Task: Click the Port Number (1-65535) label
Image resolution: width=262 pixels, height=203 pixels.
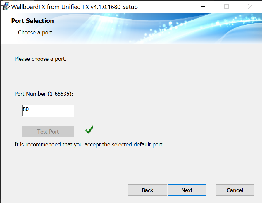Action: pyautogui.click(x=44, y=94)
